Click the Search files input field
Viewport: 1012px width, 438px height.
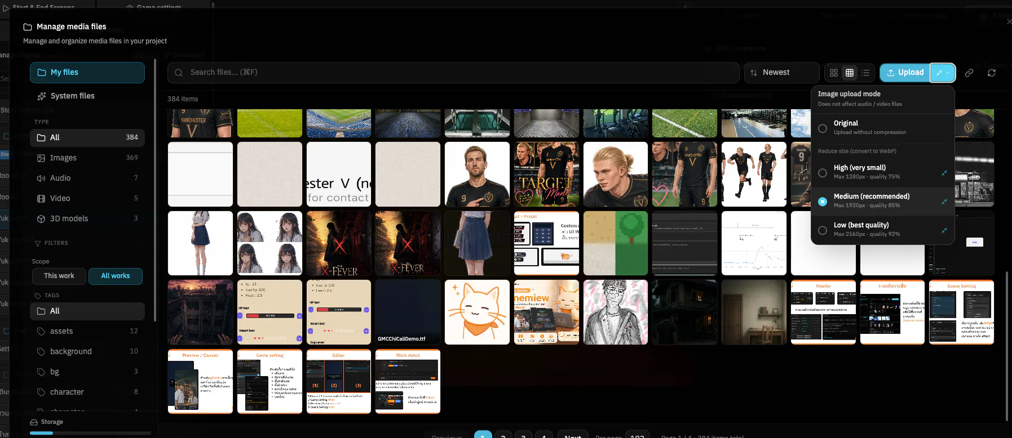tap(453, 73)
